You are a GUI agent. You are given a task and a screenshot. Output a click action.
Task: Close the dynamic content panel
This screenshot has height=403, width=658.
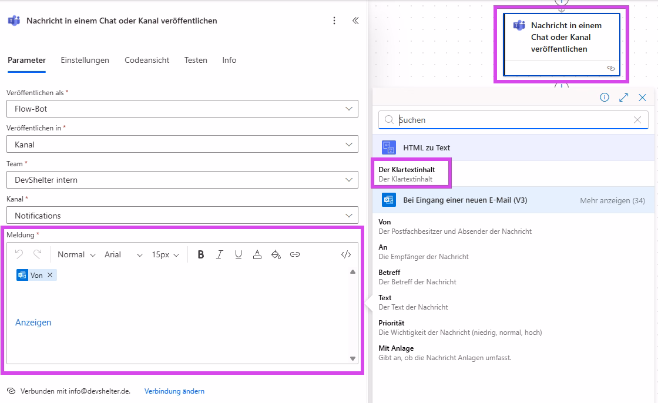643,98
